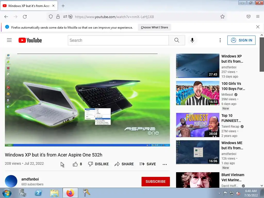This screenshot has width=264, height=198.
Task: Click 'Windows XP but it's from...' sidebar title
Action: tap(232, 59)
